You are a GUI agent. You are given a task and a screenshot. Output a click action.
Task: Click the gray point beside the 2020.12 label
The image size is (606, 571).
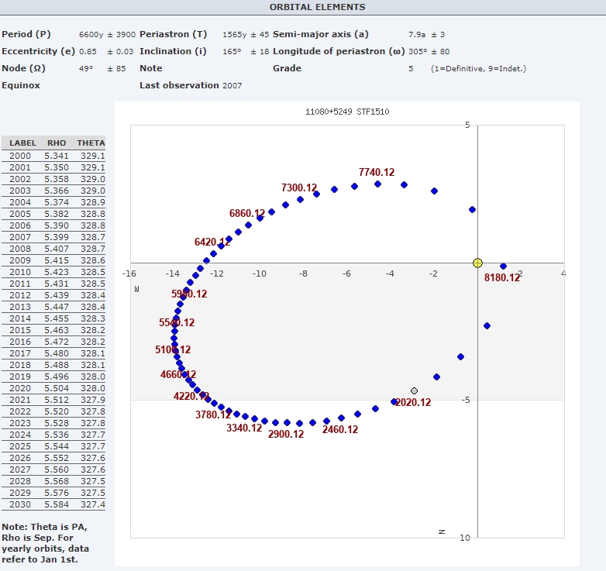coord(415,391)
